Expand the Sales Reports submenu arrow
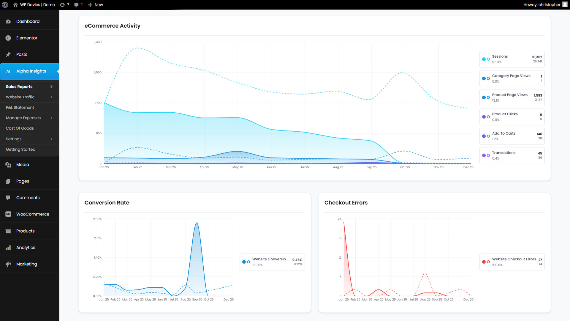Image resolution: width=570 pixels, height=321 pixels. [x=51, y=87]
